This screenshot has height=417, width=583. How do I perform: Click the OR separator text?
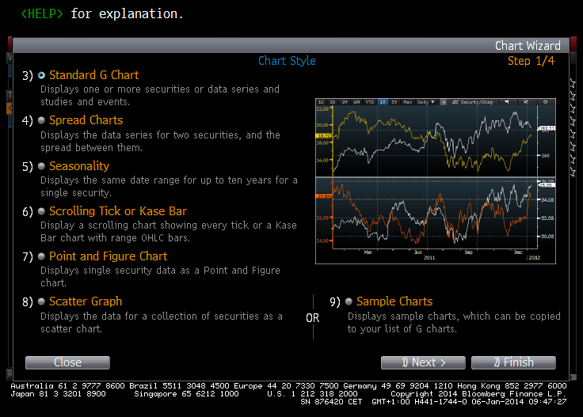point(313,318)
